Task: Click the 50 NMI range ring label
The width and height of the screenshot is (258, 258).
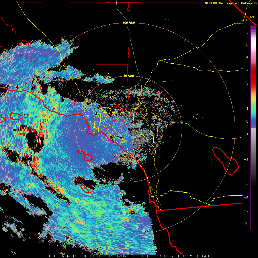Action: point(129,76)
